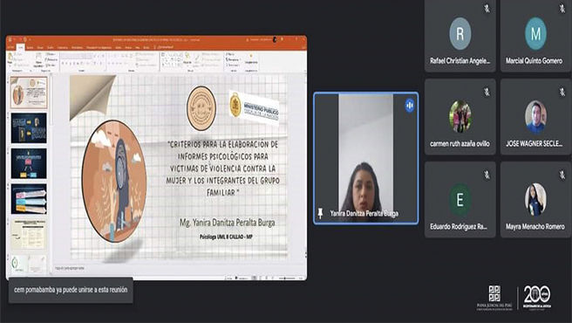
Task: Select slide 1 thumbnail in the slide panel
Action: tap(29, 93)
